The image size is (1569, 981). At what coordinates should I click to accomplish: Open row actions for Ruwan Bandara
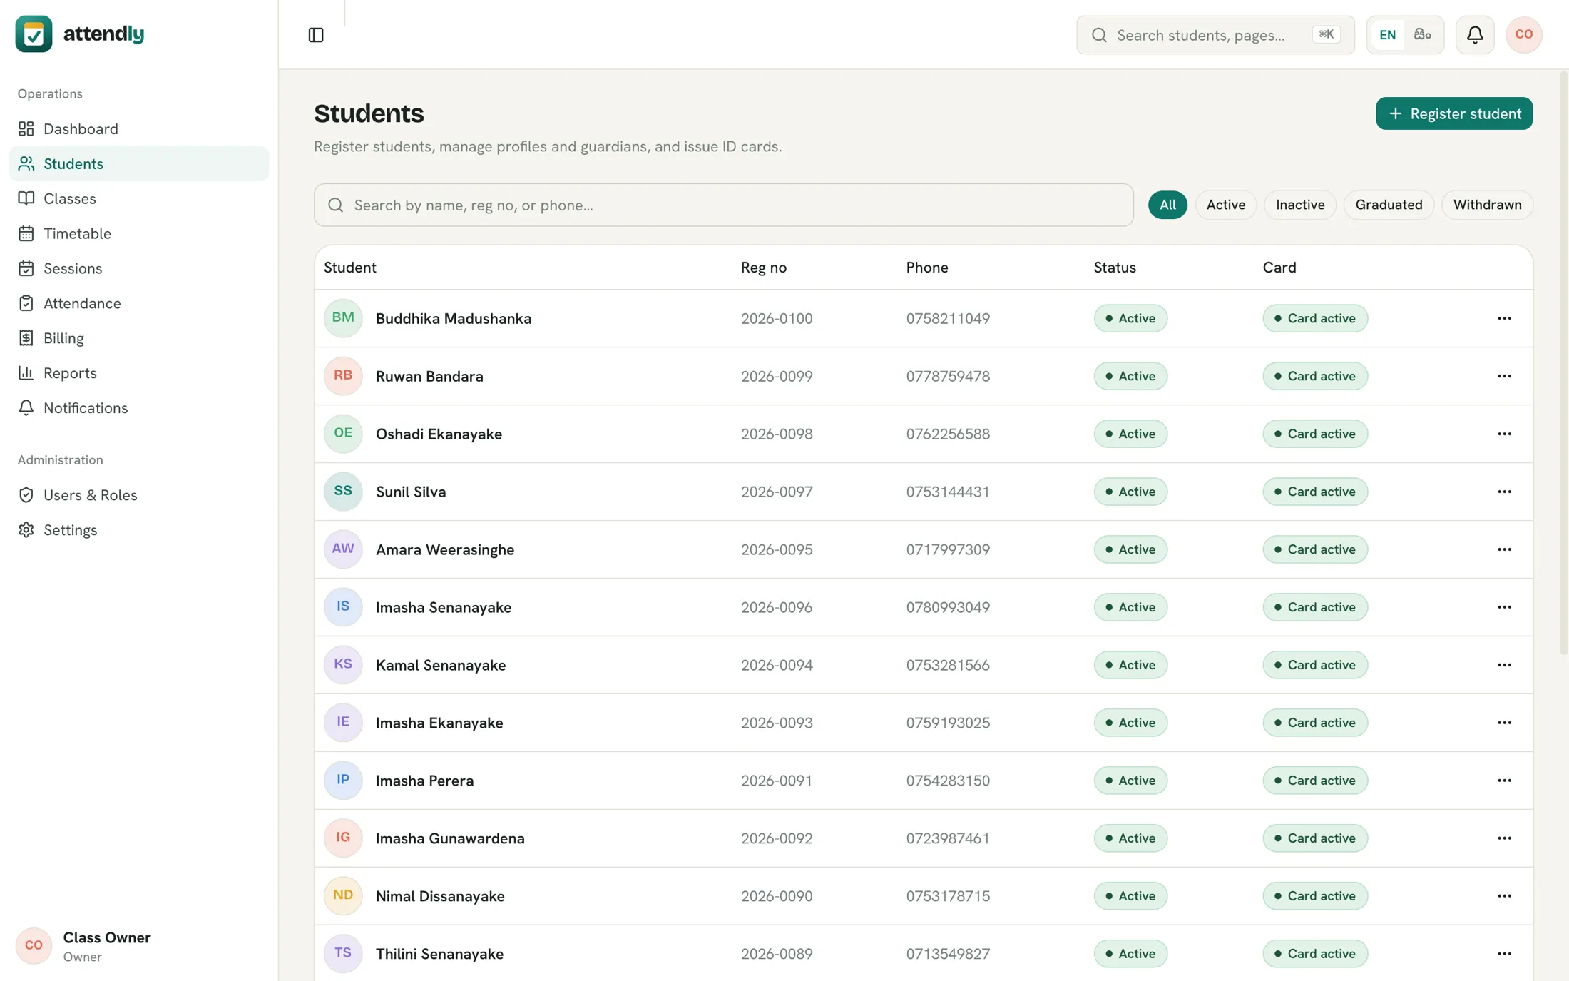pos(1504,376)
